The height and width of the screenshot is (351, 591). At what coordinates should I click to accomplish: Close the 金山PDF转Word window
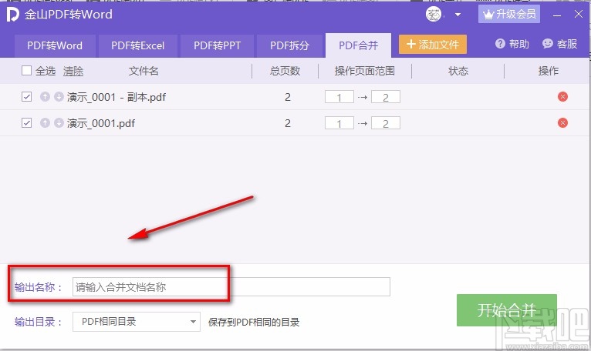coord(579,15)
